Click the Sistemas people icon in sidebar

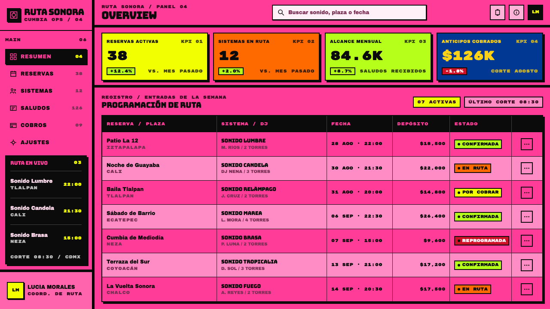click(x=13, y=91)
